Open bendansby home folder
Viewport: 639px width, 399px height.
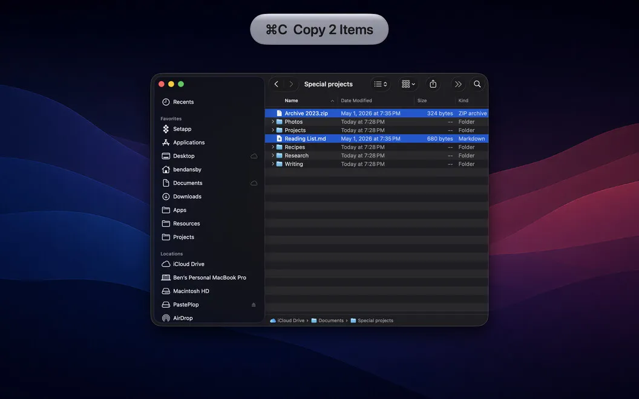[186, 169]
